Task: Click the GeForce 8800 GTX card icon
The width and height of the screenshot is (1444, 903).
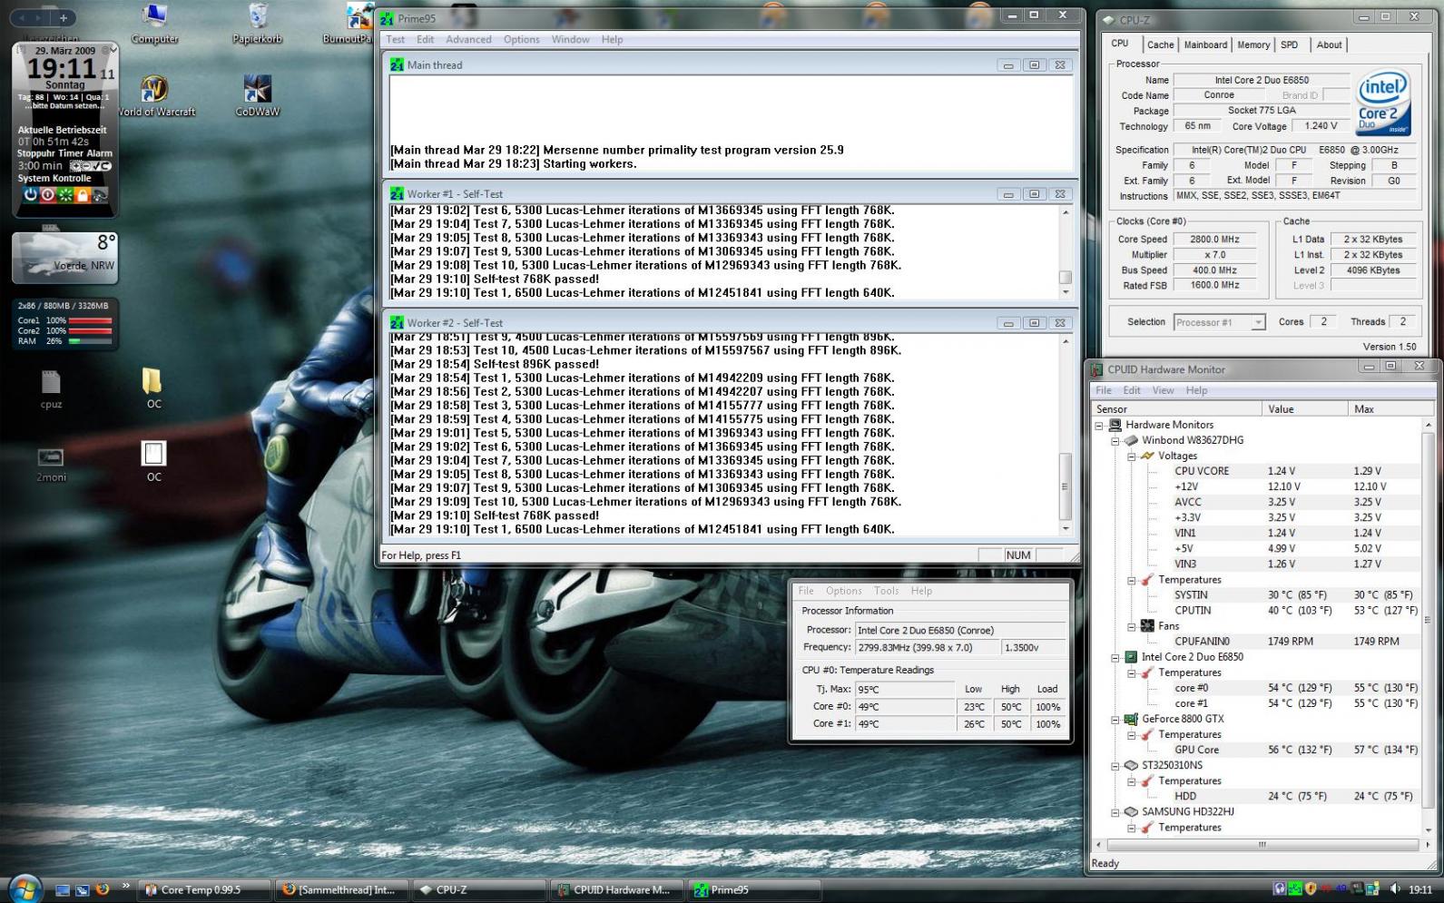Action: point(1131,719)
